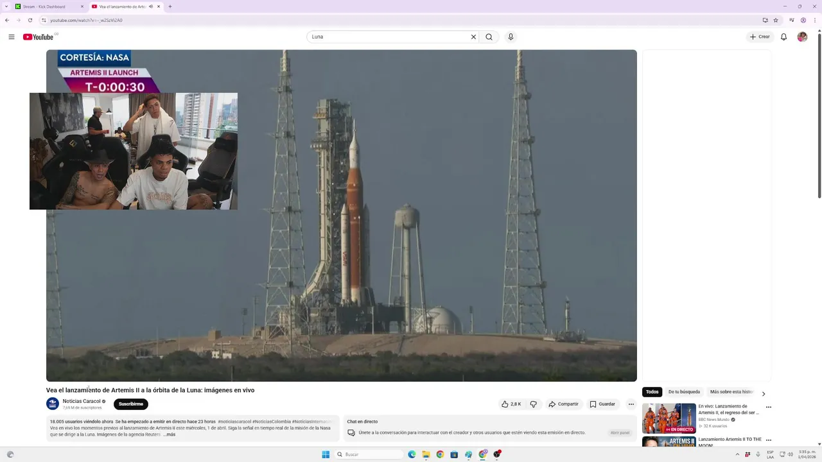This screenshot has width=822, height=462.
Task: Open the browser three-dot menu
Action: point(816,20)
